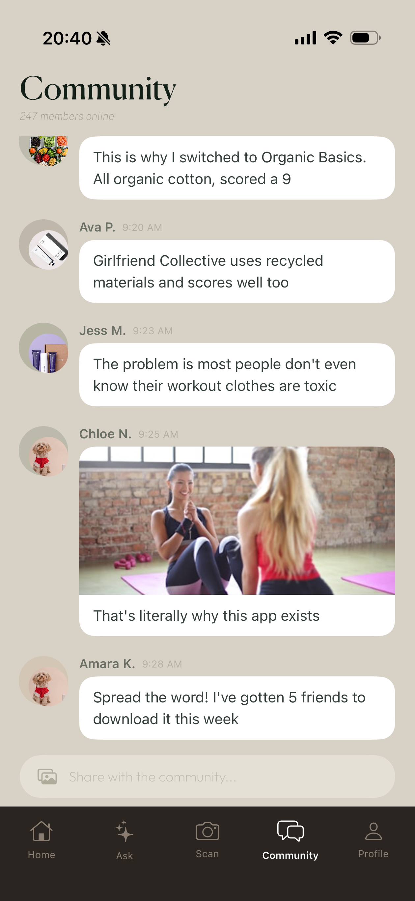This screenshot has height=901, width=415.
Task: Tap the Scan camera icon
Action: (207, 831)
